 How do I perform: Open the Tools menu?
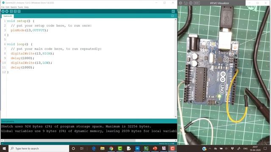tap(20, 7)
